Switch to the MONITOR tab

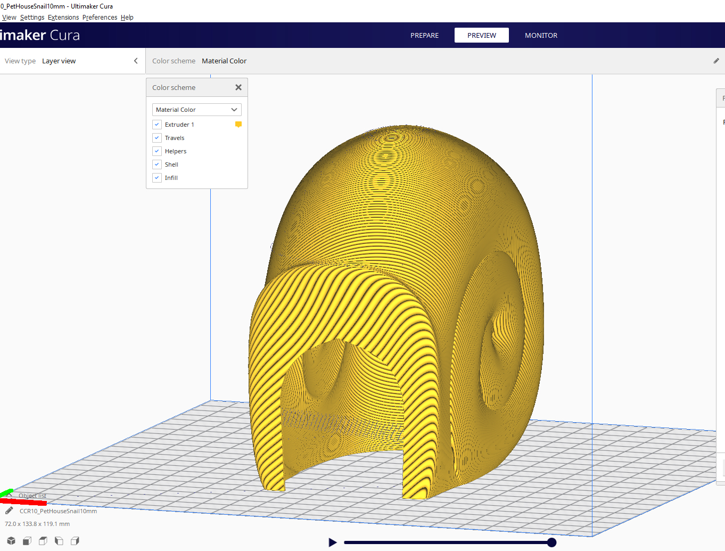(541, 35)
